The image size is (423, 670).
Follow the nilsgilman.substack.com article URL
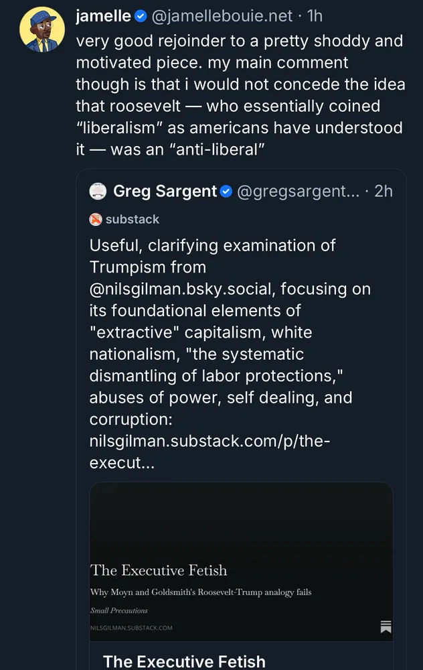coord(209,442)
